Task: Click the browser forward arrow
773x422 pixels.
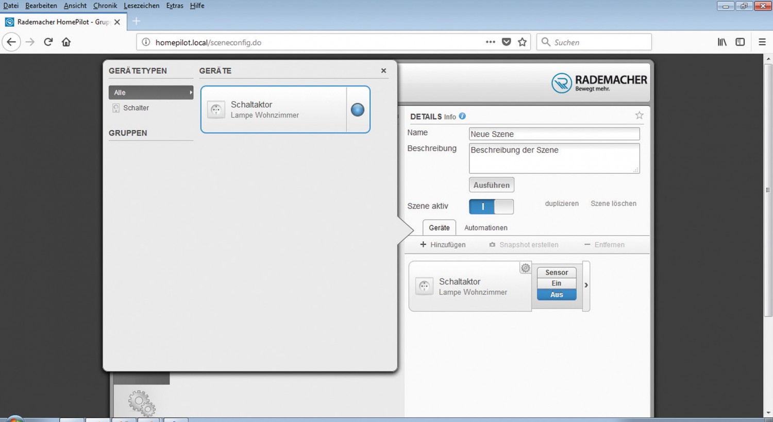Action: click(30, 42)
